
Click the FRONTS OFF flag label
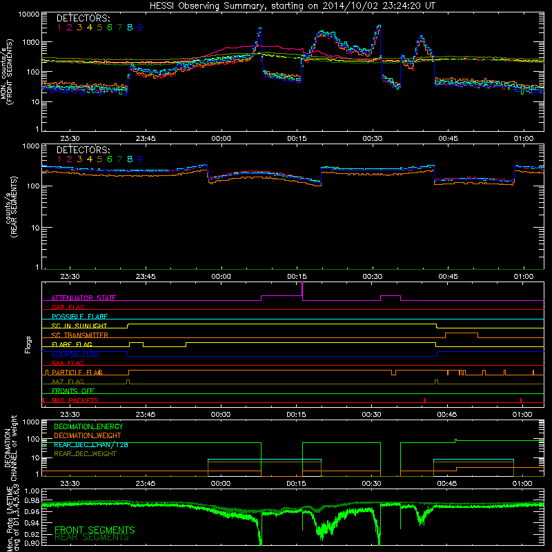tap(73, 391)
